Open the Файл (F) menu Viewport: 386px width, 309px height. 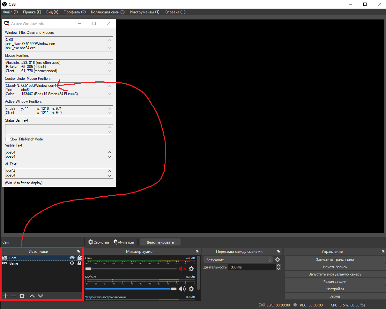(x=11, y=12)
